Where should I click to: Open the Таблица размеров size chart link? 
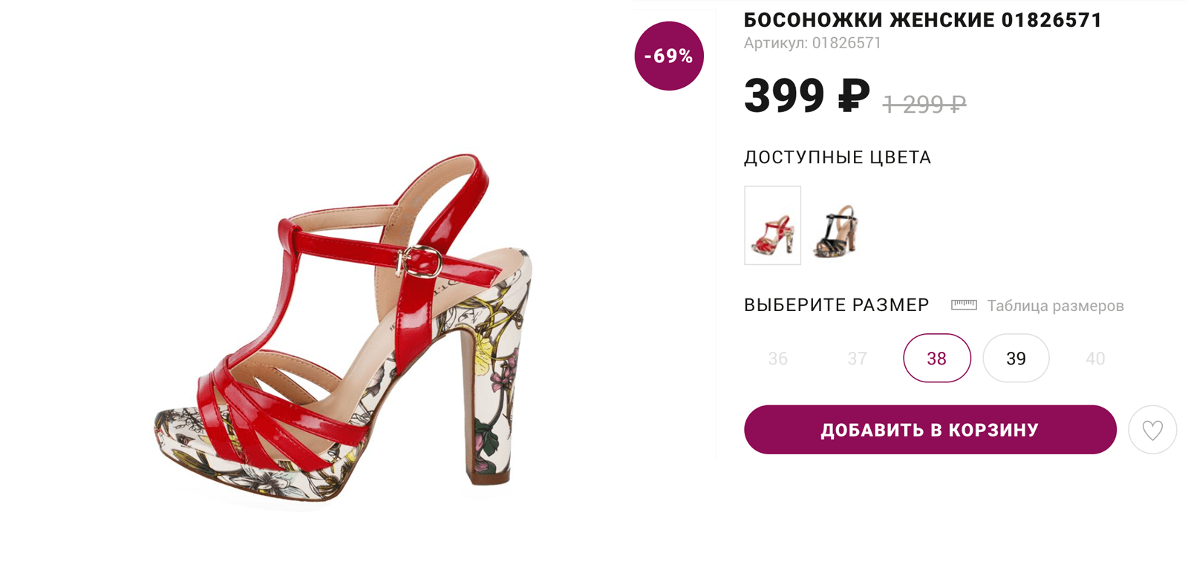click(x=1055, y=306)
